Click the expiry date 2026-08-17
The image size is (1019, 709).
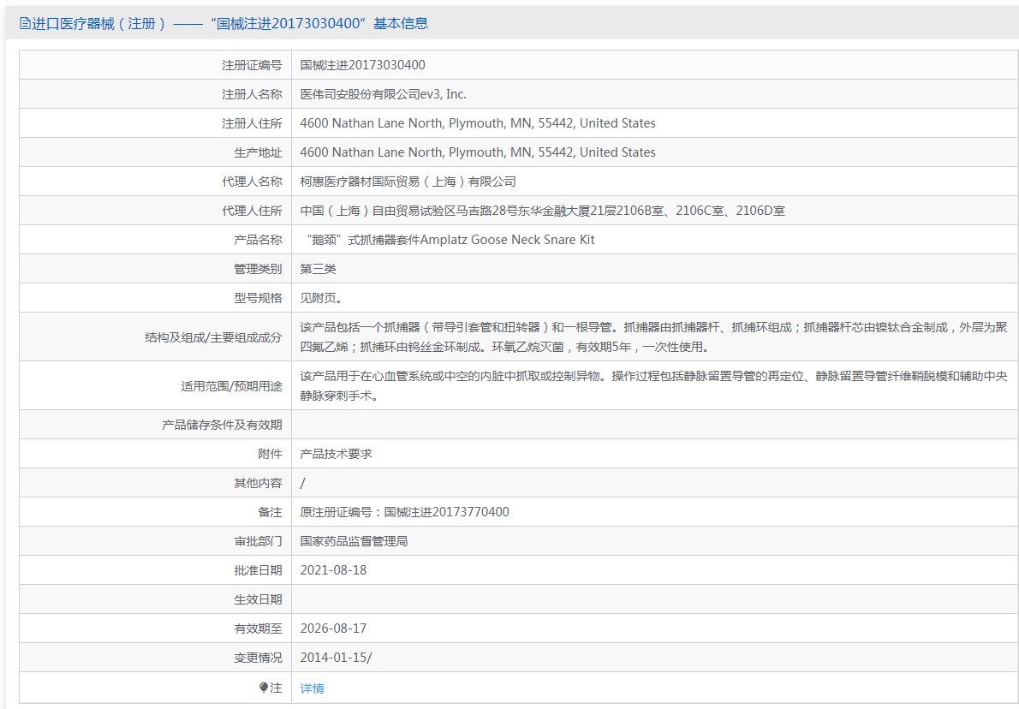(x=333, y=628)
